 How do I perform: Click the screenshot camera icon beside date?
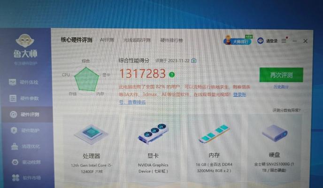coord(193,61)
